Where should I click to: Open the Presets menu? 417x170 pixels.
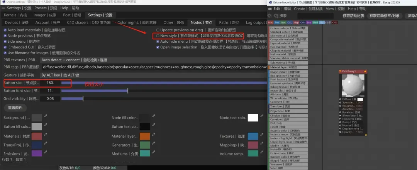pos(46,8)
